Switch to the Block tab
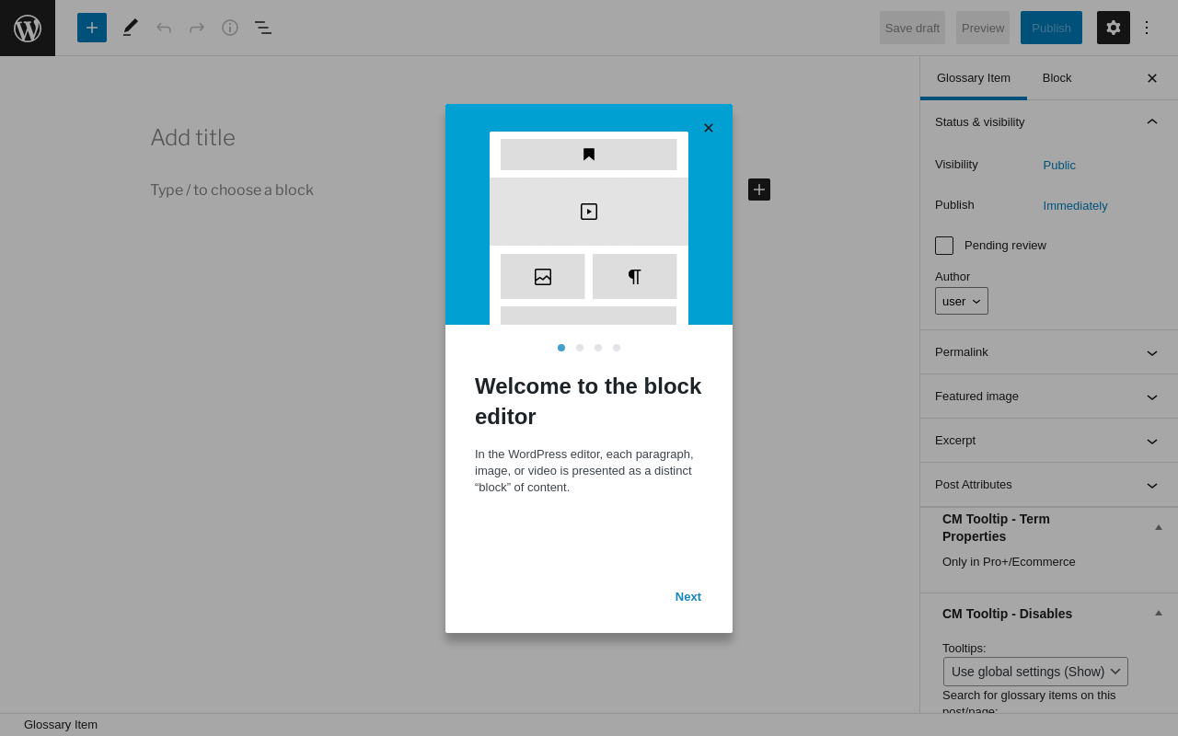Image resolution: width=1178 pixels, height=736 pixels. click(1057, 78)
